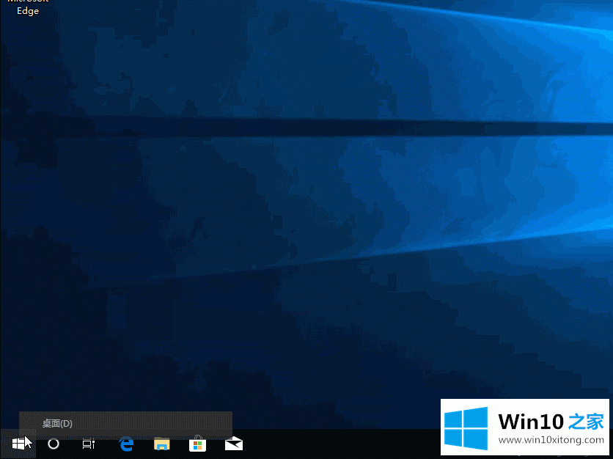Image resolution: width=613 pixels, height=459 pixels.
Task: Open Microsoft Store from the taskbar
Action: [x=198, y=444]
